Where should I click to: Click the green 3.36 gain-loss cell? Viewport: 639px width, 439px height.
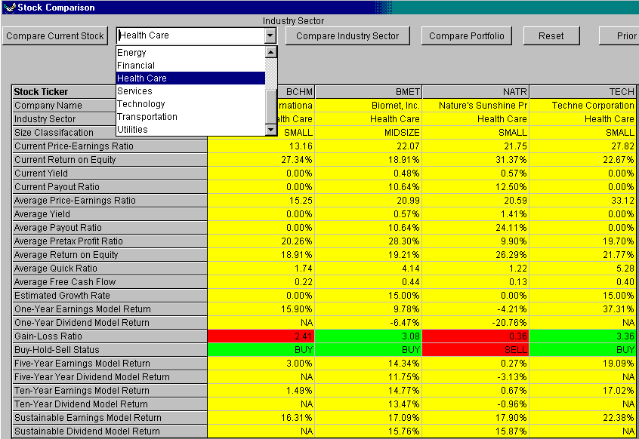coord(583,336)
